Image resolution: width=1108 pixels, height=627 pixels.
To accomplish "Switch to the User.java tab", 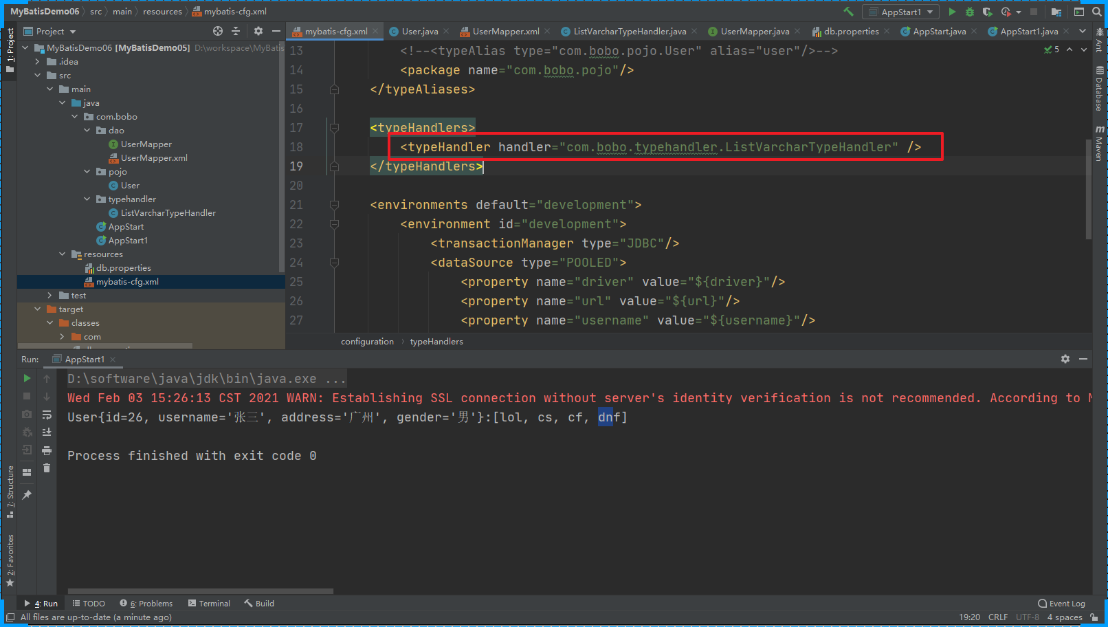I will 419,31.
